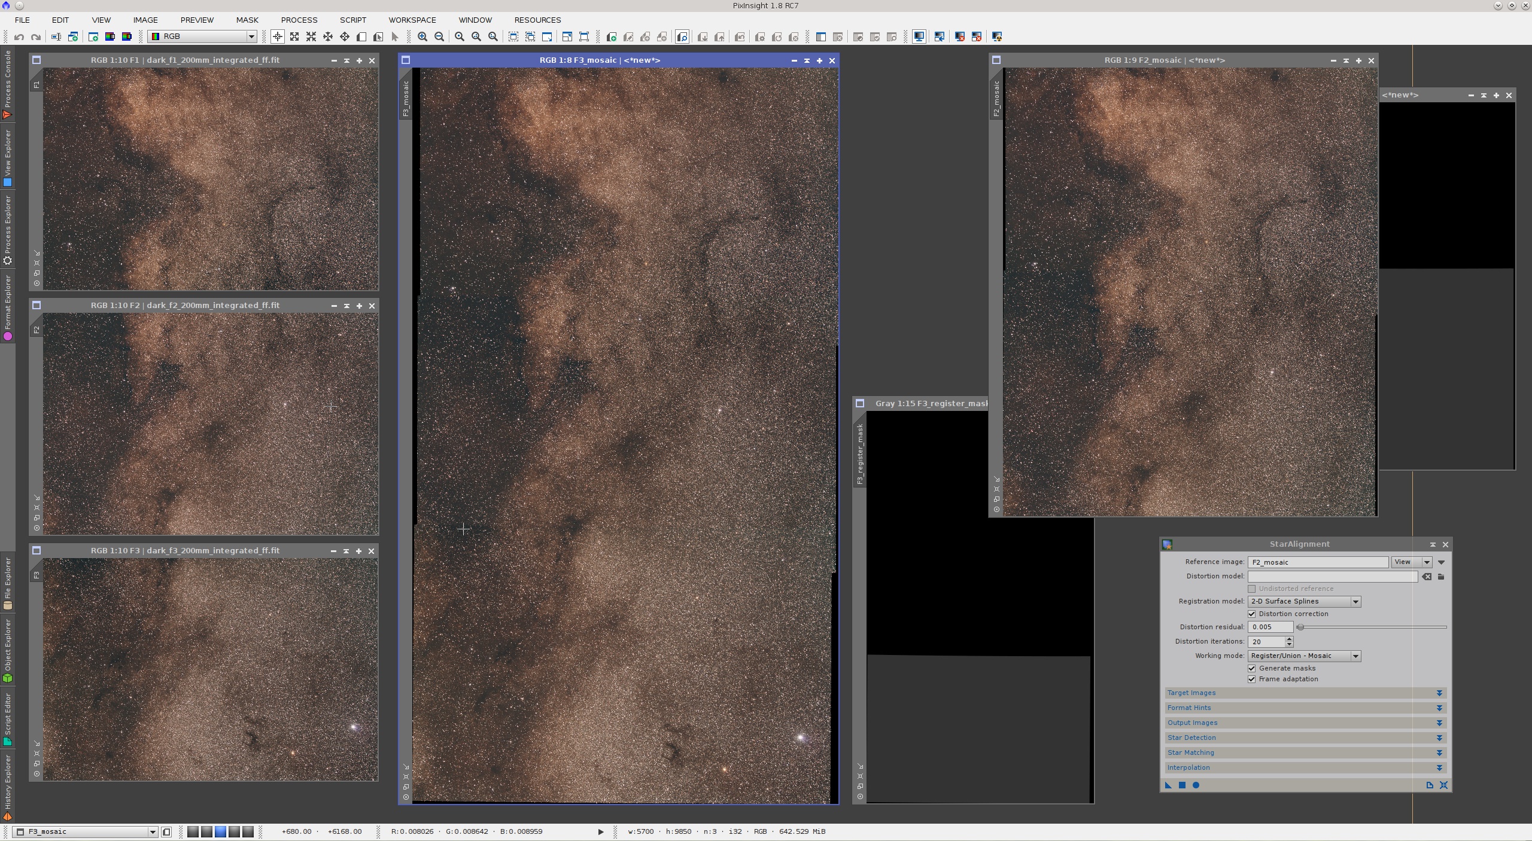
Task: Open the File Explorer side panel
Action: point(7,583)
